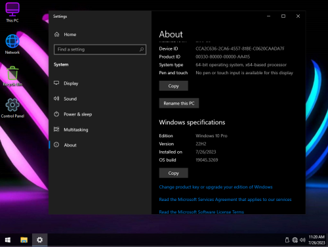Open Change product key or upgrade link

(x=216, y=187)
